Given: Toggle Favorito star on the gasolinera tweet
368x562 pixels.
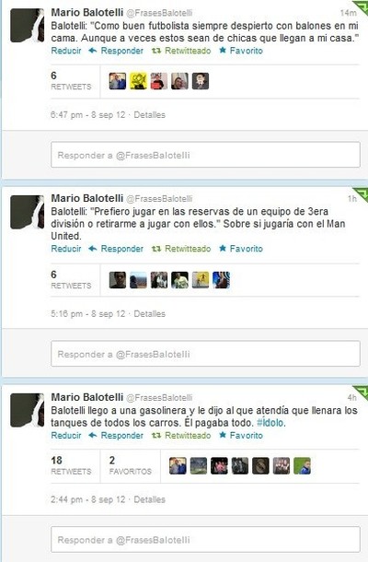Looking at the screenshot, I should coord(241,436).
